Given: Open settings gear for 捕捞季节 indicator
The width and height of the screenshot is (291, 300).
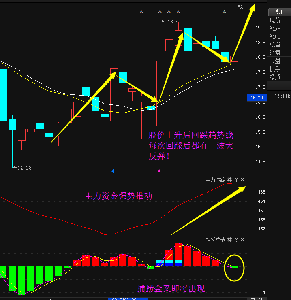Looking at the screenshot, I should (230, 240).
